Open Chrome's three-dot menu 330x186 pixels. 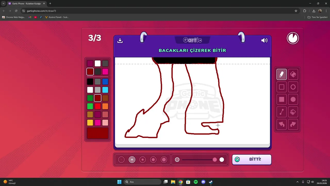point(326,11)
